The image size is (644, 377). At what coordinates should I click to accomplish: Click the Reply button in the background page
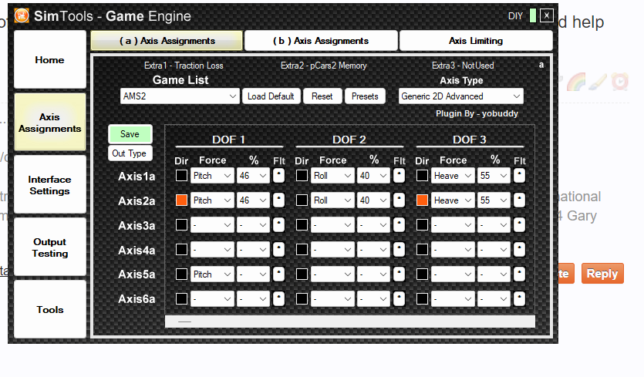pos(602,274)
